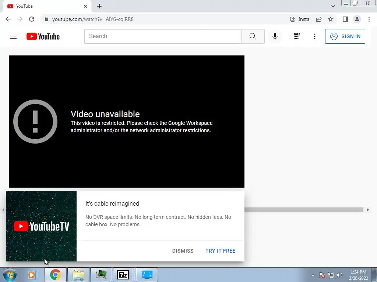Screen dimensions: 377x282
Task: Select the youtube.com URL in address bar
Action: coord(93,19)
